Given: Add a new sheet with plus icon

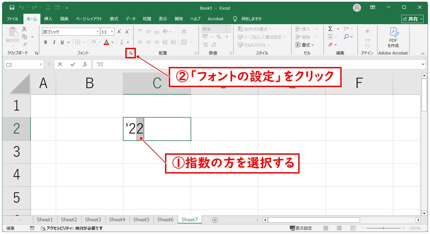Looking at the screenshot, I should (x=215, y=220).
